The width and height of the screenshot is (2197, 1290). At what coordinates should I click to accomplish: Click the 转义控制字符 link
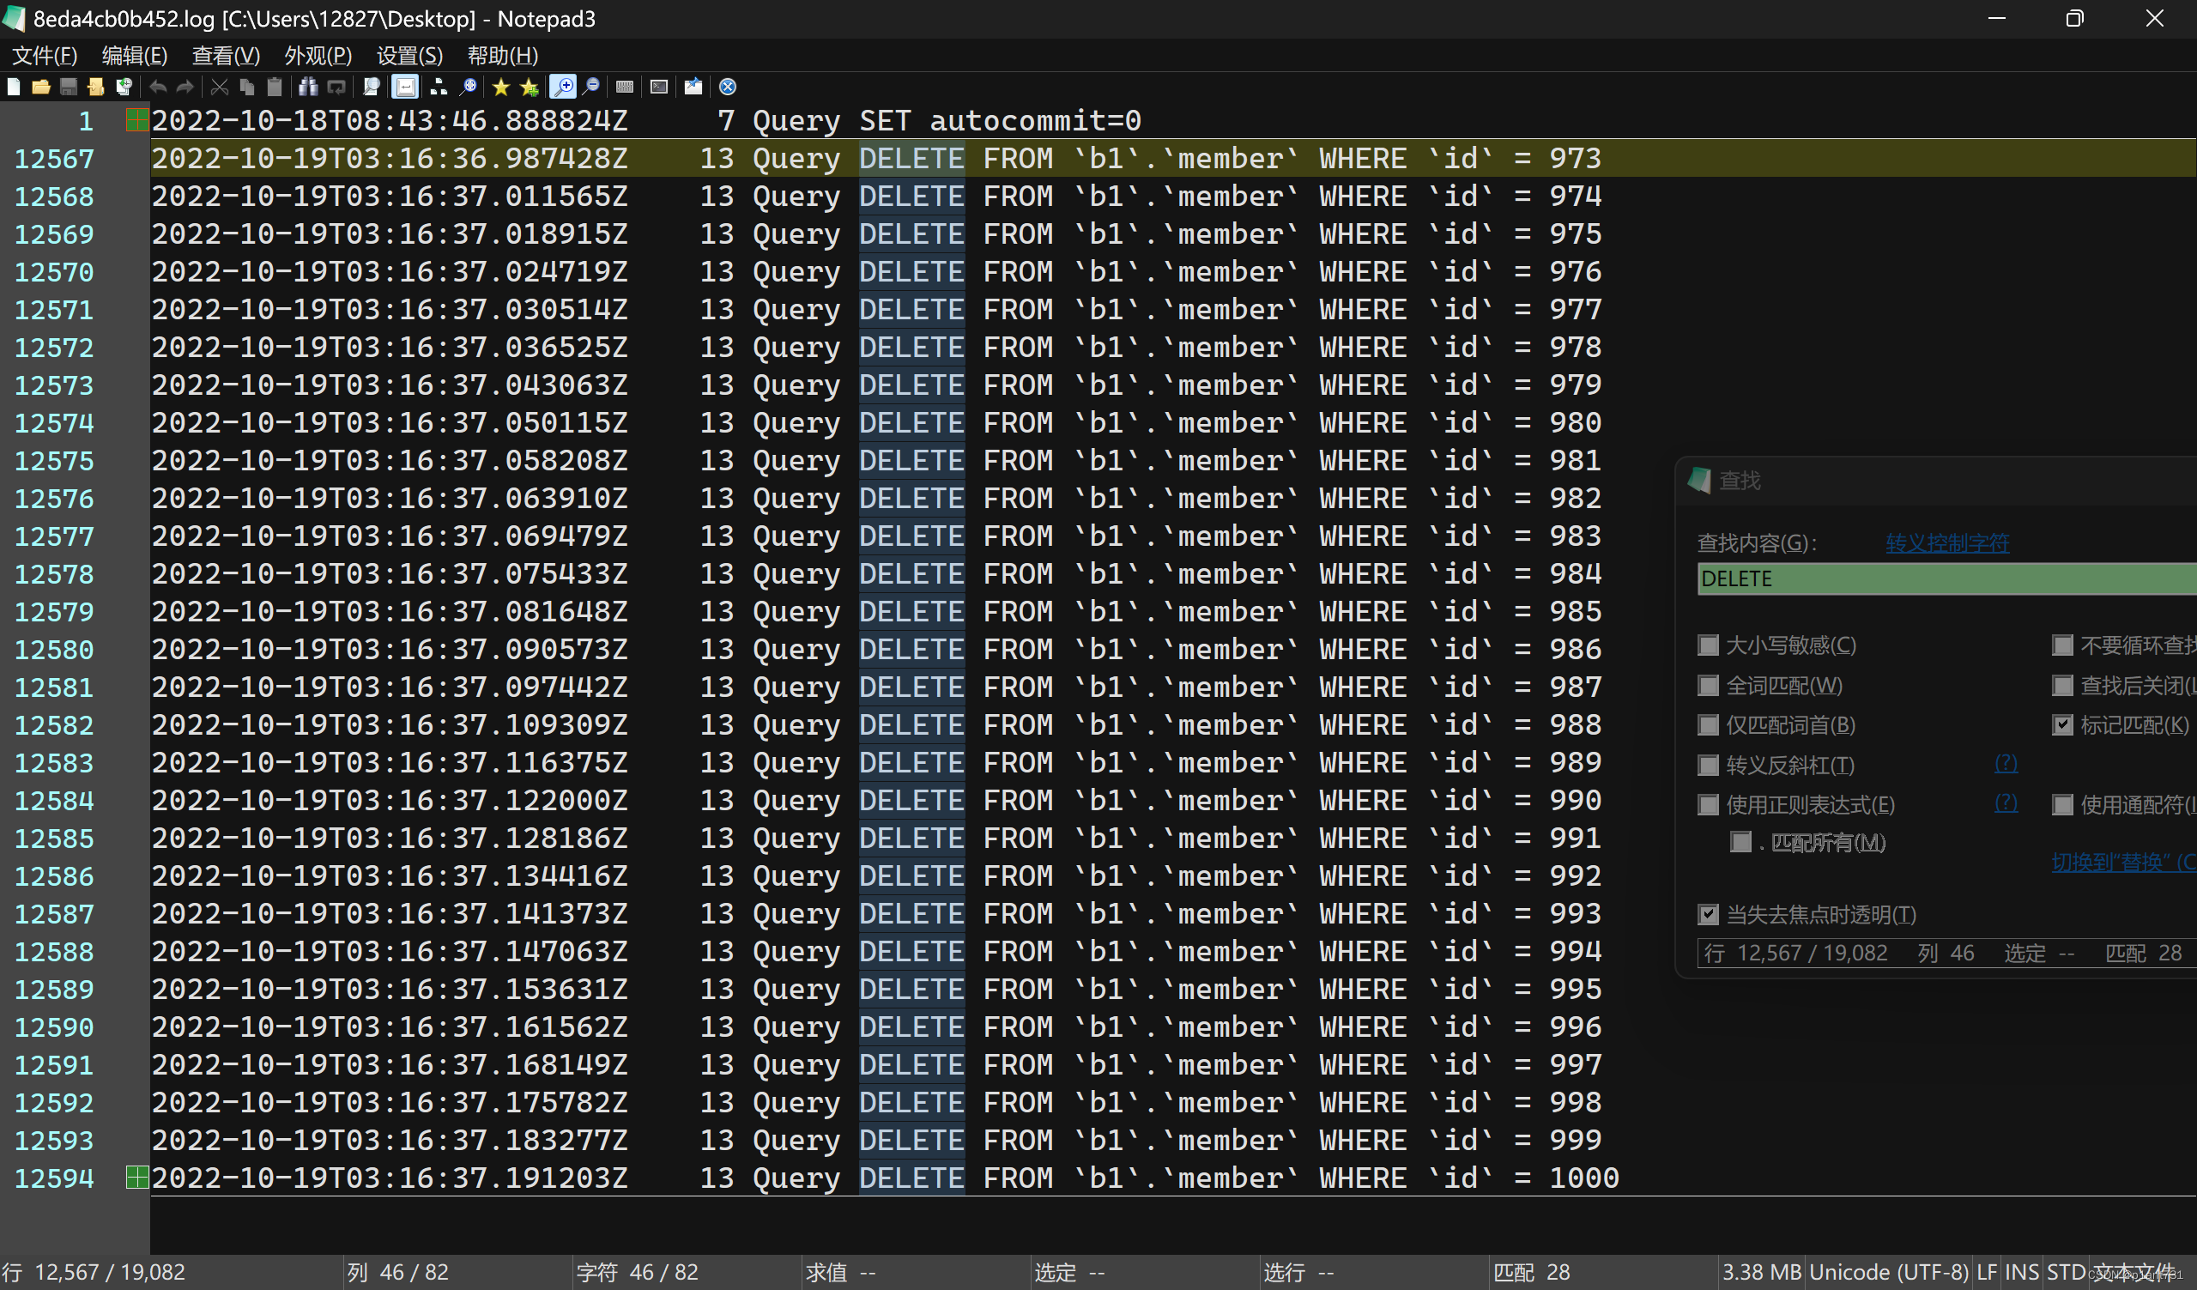click(x=1946, y=543)
